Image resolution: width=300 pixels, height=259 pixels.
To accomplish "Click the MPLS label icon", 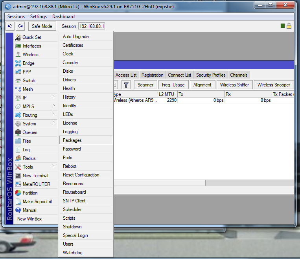I will click(18, 107).
